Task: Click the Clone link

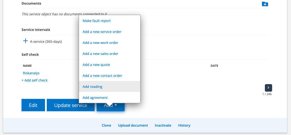Action: (x=106, y=125)
